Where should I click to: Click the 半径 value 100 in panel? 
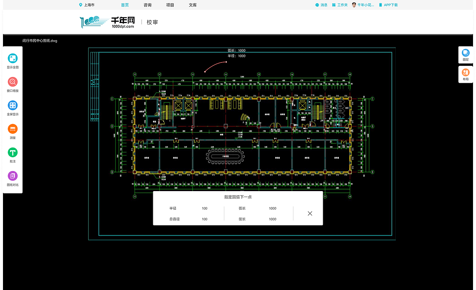point(205,208)
